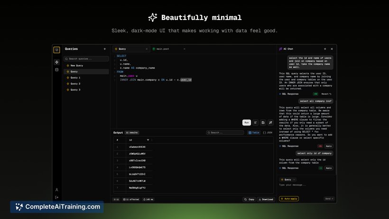Select the lightning queries icon in sidebar
Screen dimensions: 389x219
click(x=56, y=62)
